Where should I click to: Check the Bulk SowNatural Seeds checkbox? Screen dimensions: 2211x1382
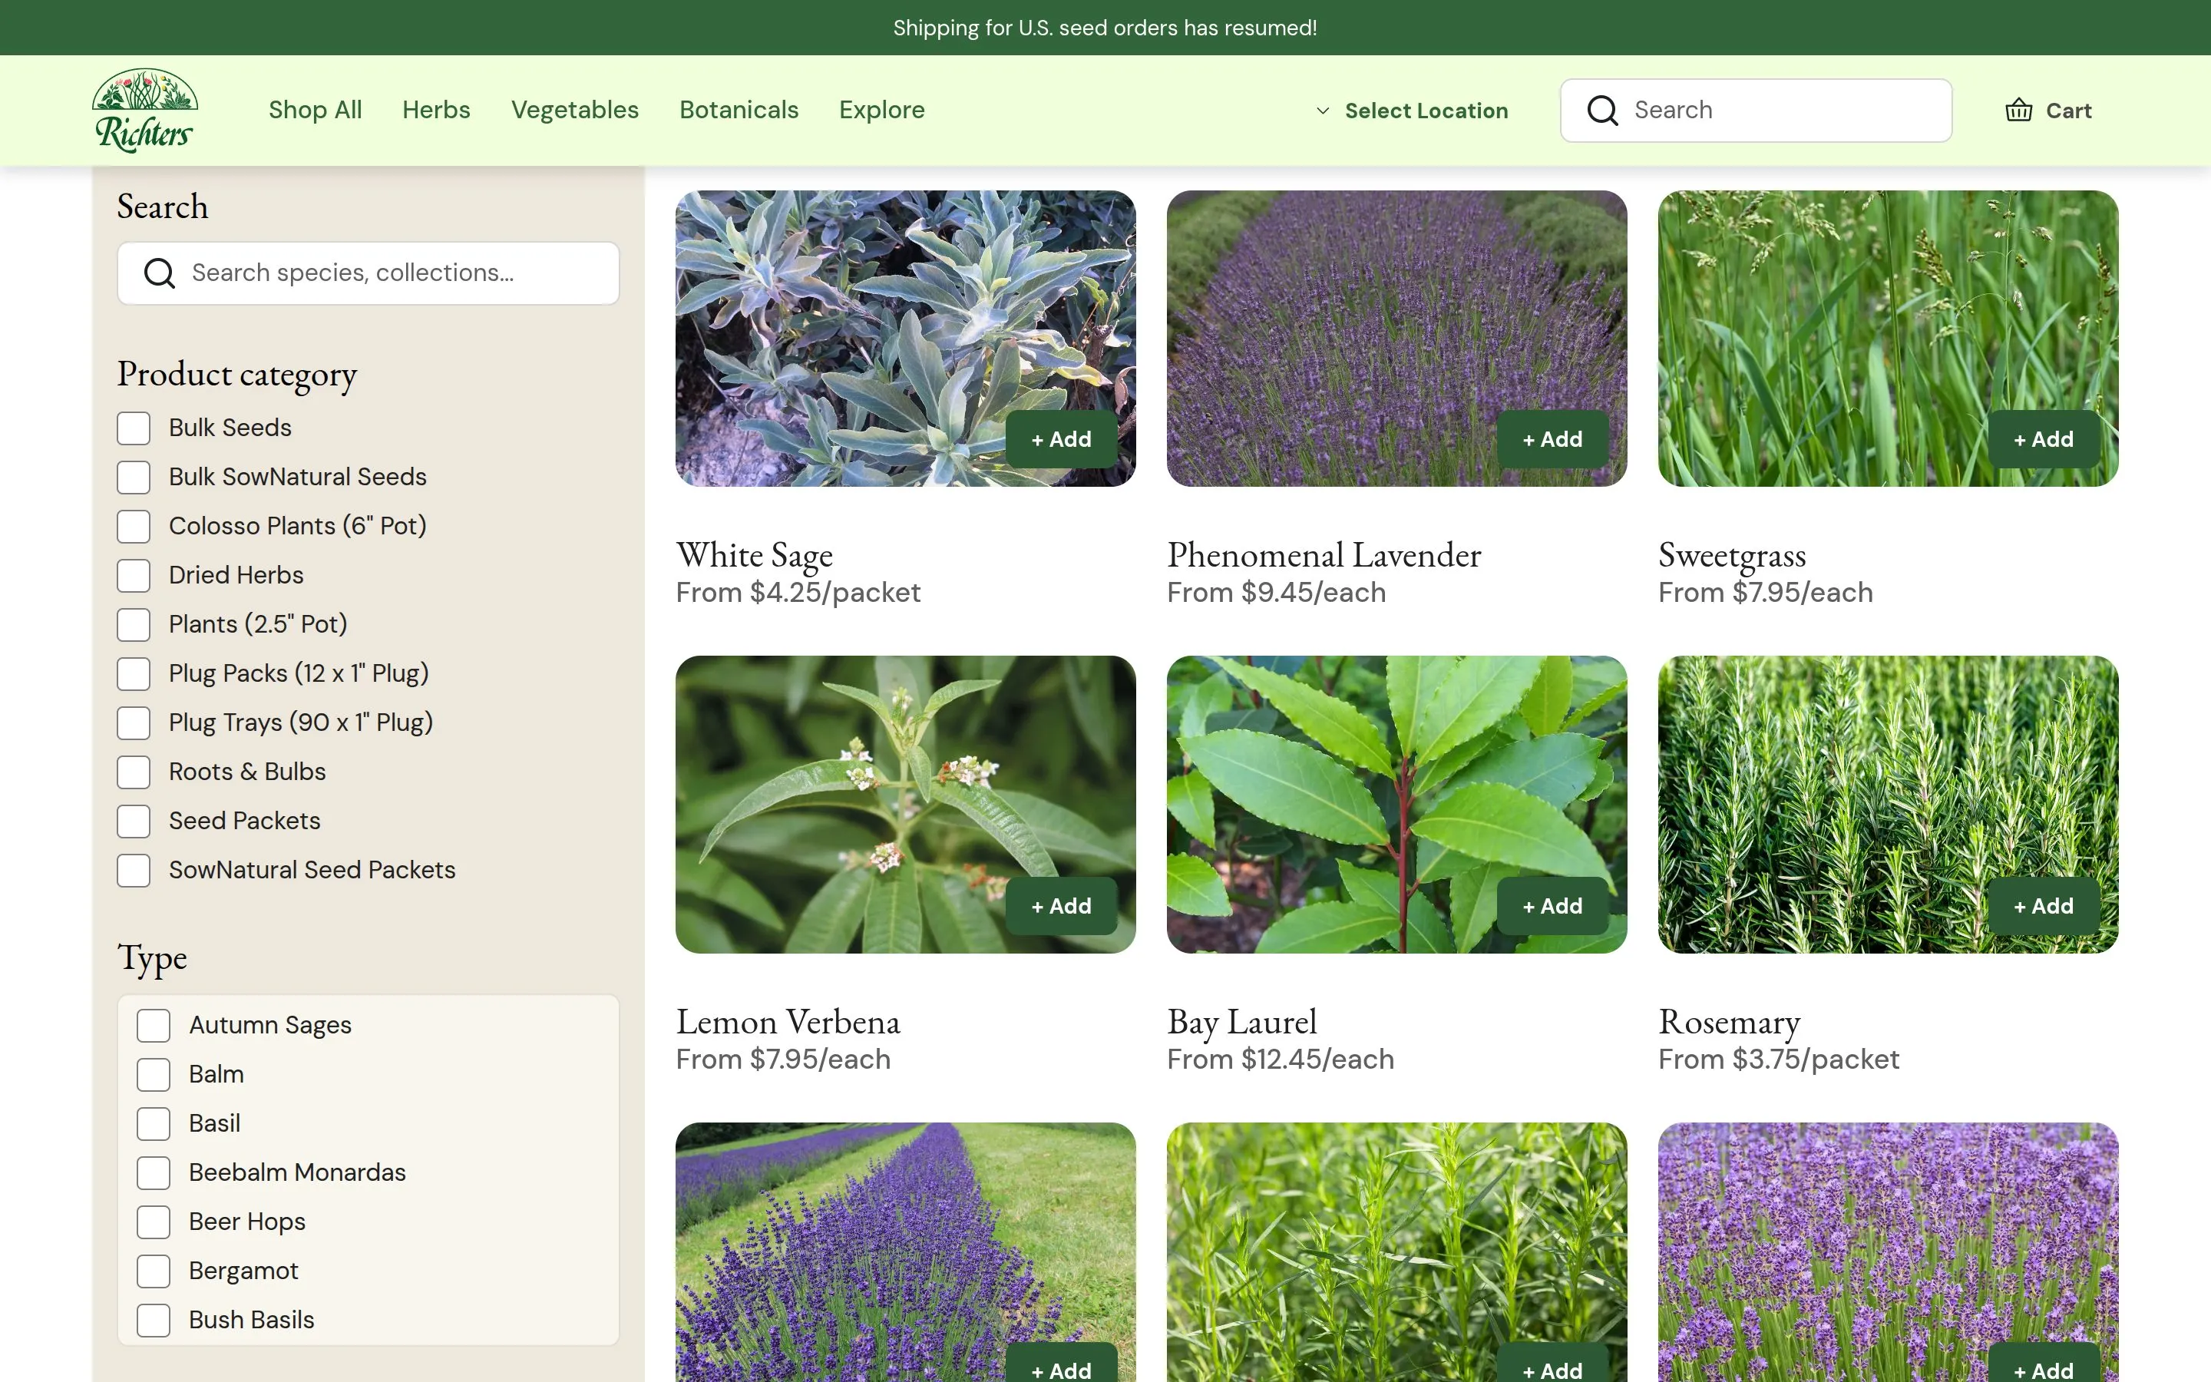pyautogui.click(x=134, y=477)
